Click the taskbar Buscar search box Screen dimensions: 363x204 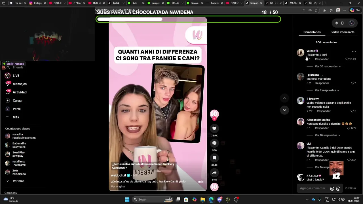coord(153,199)
